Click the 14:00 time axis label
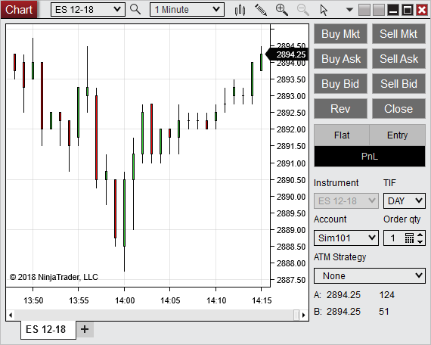This screenshot has width=431, height=345. (125, 300)
